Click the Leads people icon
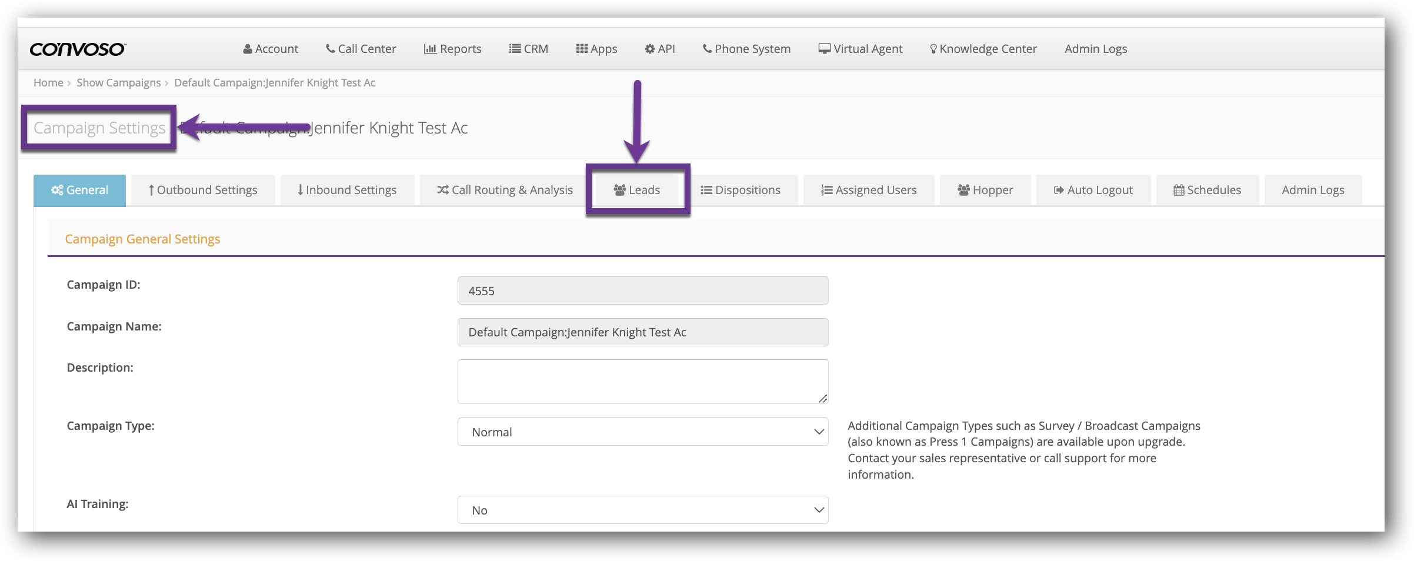 click(620, 190)
